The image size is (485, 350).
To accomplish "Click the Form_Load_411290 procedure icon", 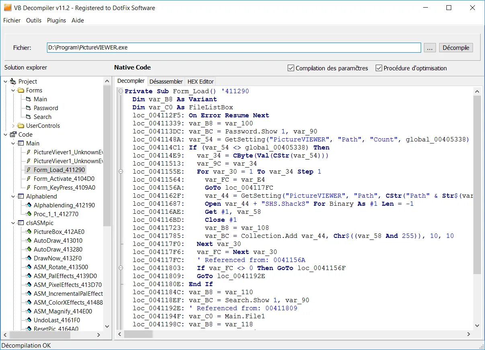I will (x=29, y=170).
